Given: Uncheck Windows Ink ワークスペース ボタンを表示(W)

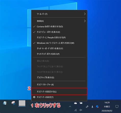Looking at the screenshot, I should point(59,43).
